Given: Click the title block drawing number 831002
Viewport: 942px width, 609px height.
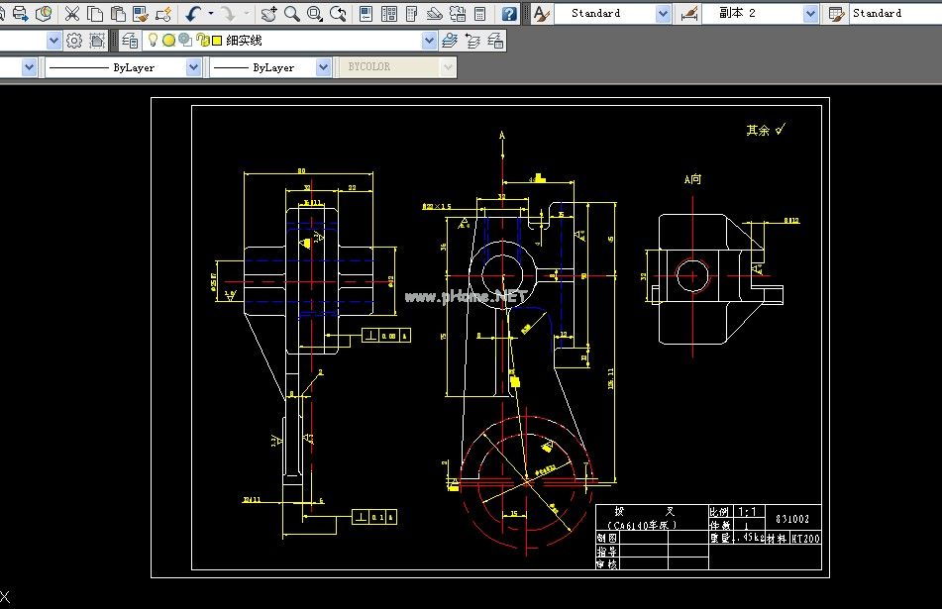Looking at the screenshot, I should click(x=792, y=518).
